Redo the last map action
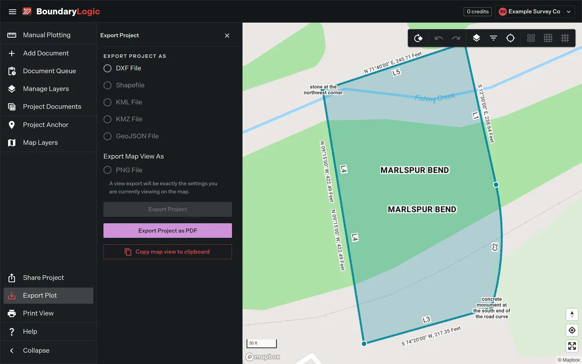The height and width of the screenshot is (364, 582). point(456,38)
